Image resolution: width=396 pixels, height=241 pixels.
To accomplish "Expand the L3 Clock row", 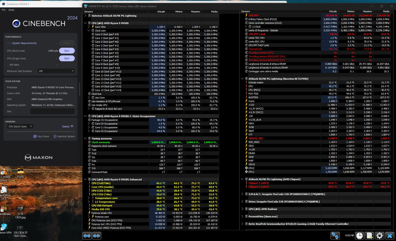I will tap(246, 27).
